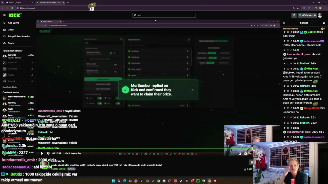Click the Turkish language tag
The height and width of the screenshot is (184, 328).
coord(71,169)
